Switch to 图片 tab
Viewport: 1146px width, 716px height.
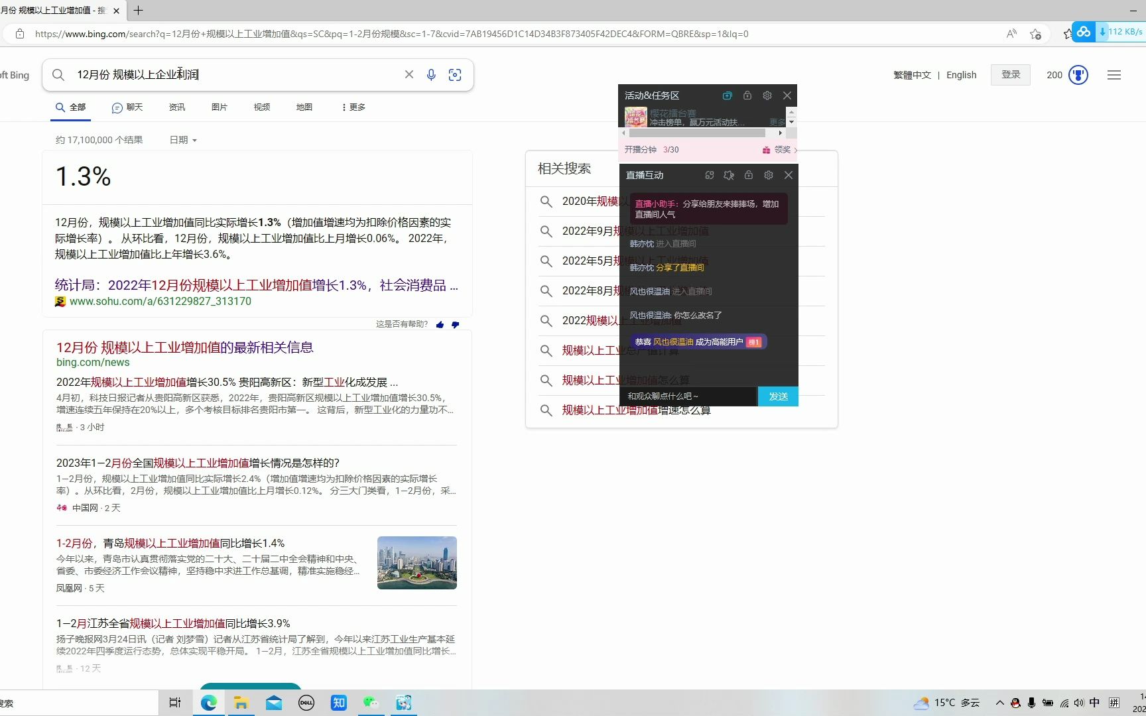click(x=220, y=107)
